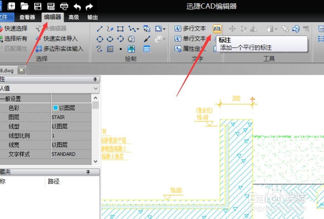Open the Viewer (查看器) tab

[27, 17]
